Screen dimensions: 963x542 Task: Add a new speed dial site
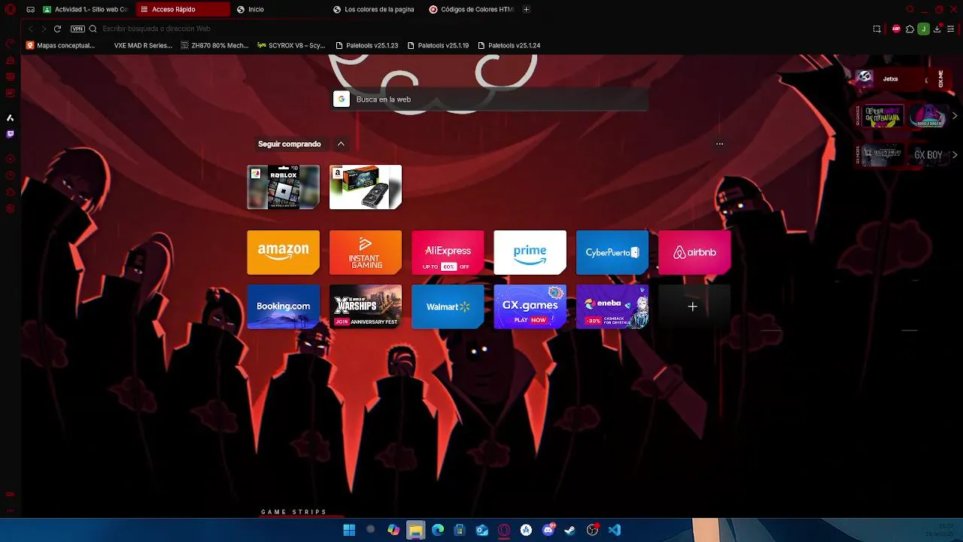point(693,306)
